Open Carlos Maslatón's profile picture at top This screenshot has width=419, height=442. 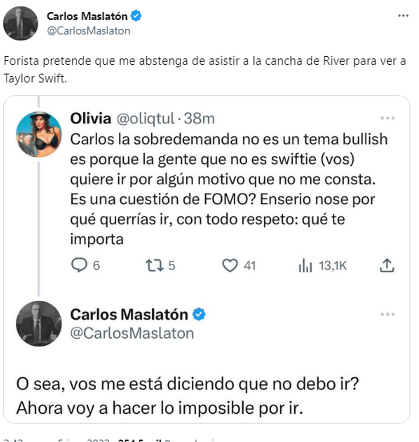click(21, 23)
